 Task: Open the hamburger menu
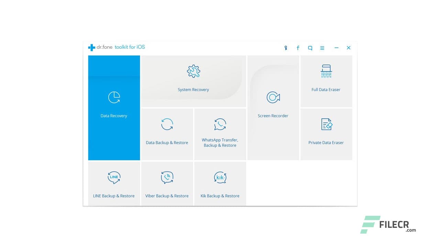coord(322,48)
